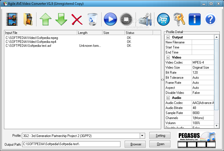This screenshot has height=151, width=224.
Task: Click the Add folder of videos icon
Action: pos(28,19)
